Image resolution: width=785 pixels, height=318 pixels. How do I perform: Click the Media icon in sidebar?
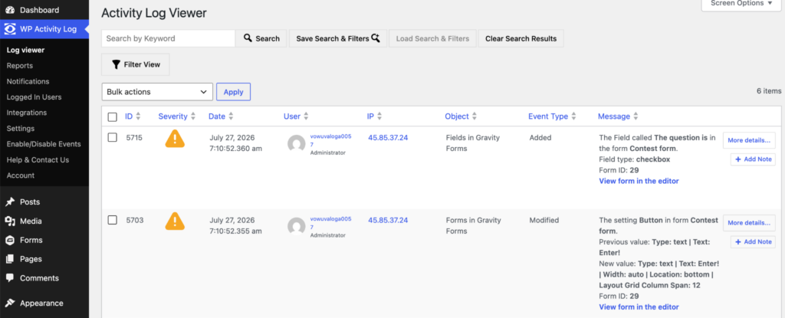point(9,221)
